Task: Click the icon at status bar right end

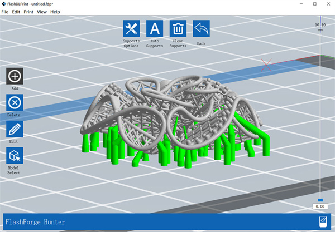Action: 323,222
